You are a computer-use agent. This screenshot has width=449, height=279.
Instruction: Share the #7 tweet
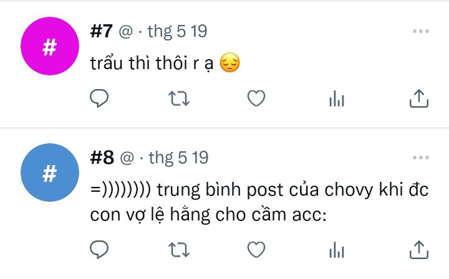pyautogui.click(x=419, y=98)
